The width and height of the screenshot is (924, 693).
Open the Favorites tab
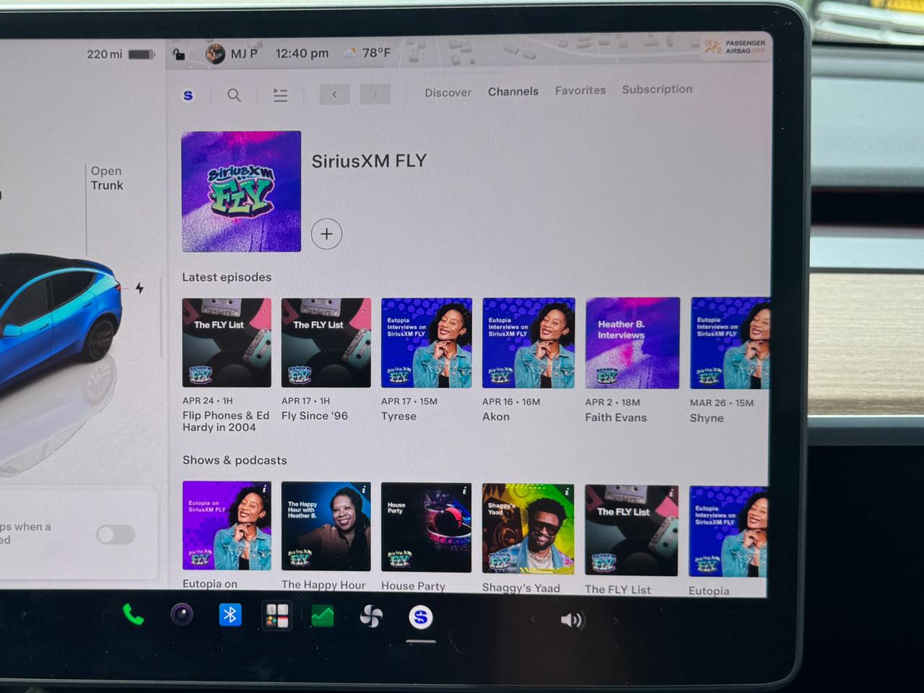[x=580, y=90]
